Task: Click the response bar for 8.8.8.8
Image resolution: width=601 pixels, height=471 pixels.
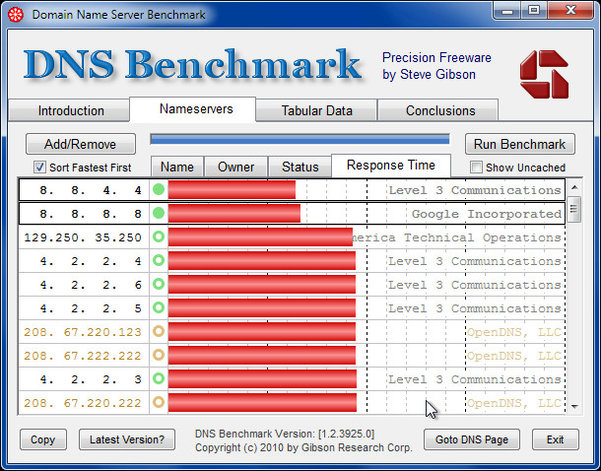Action: [234, 214]
